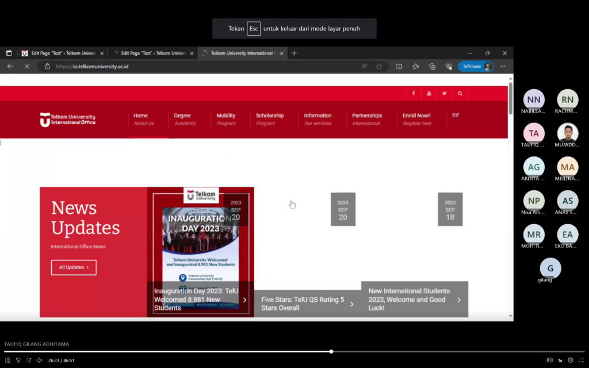This screenshot has height=368, width=589.
Task: Click the InPrivate profile button
Action: (476, 67)
